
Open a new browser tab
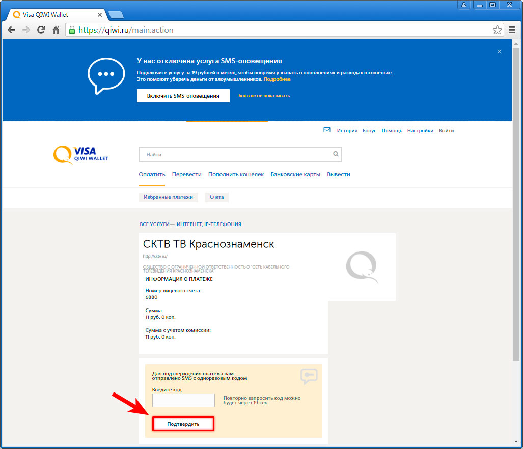click(116, 15)
